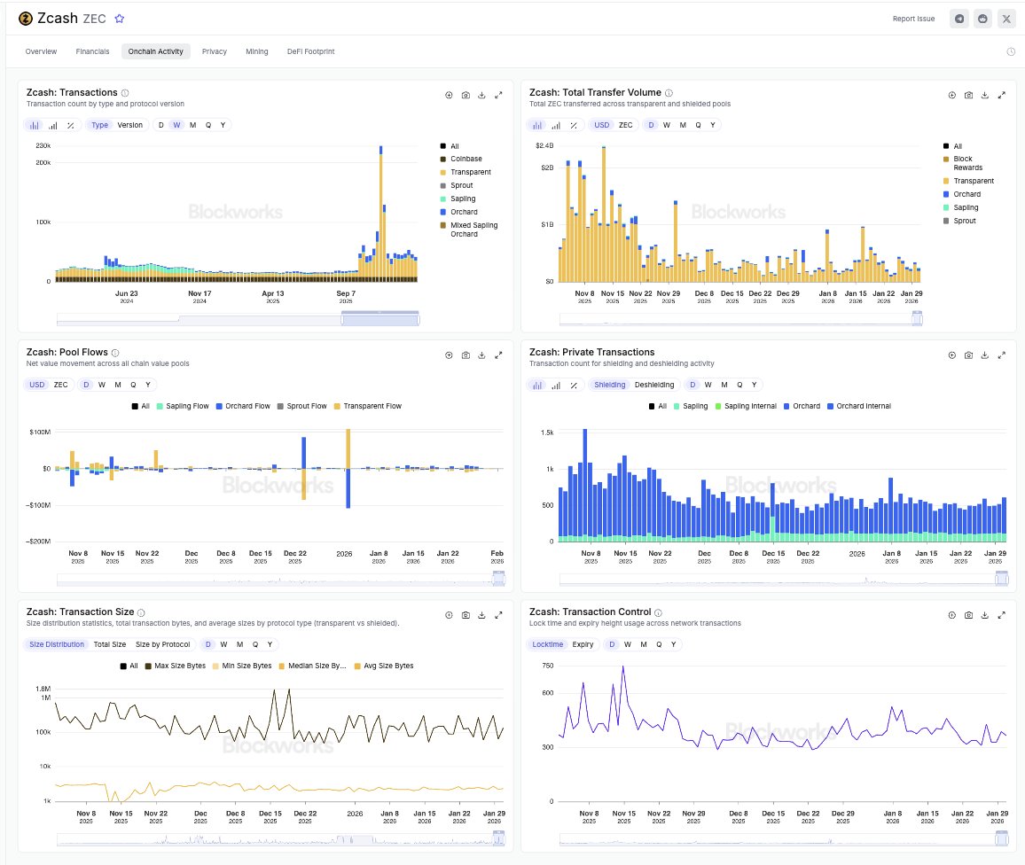
Task: Download the Zcash Transactions chart data
Action: (x=481, y=95)
